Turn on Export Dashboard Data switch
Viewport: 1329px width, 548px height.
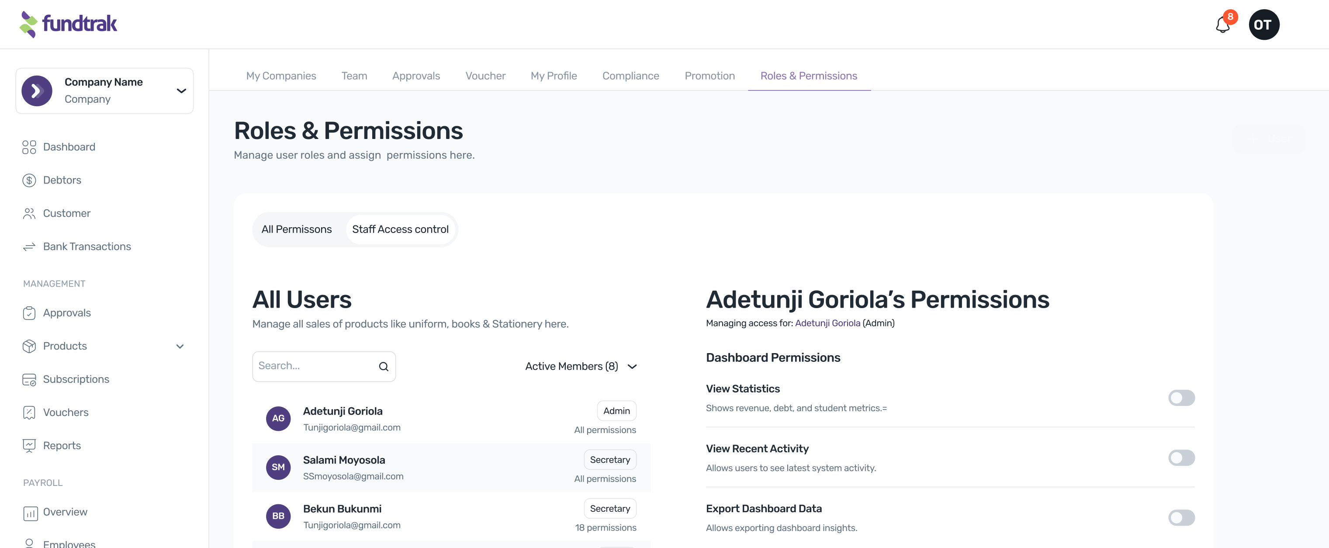1181,517
